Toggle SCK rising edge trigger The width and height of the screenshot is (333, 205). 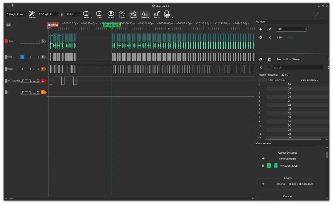click(x=22, y=57)
